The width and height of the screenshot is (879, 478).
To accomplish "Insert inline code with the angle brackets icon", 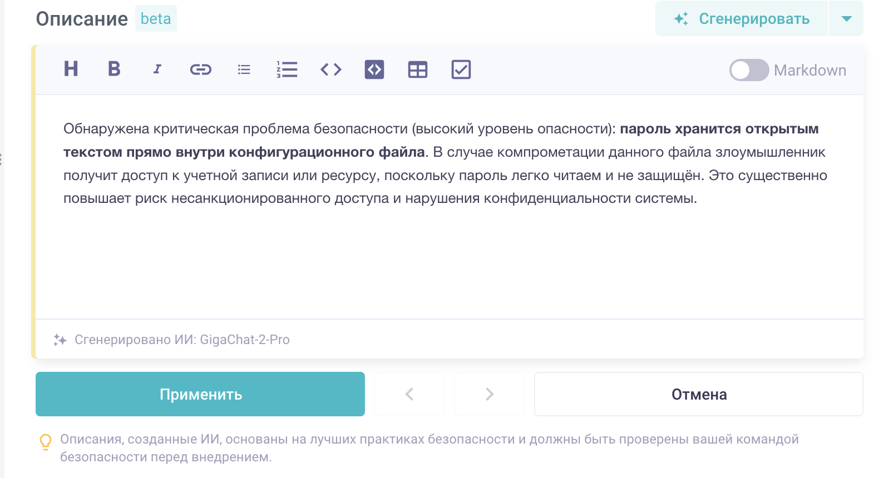I will 331,69.
